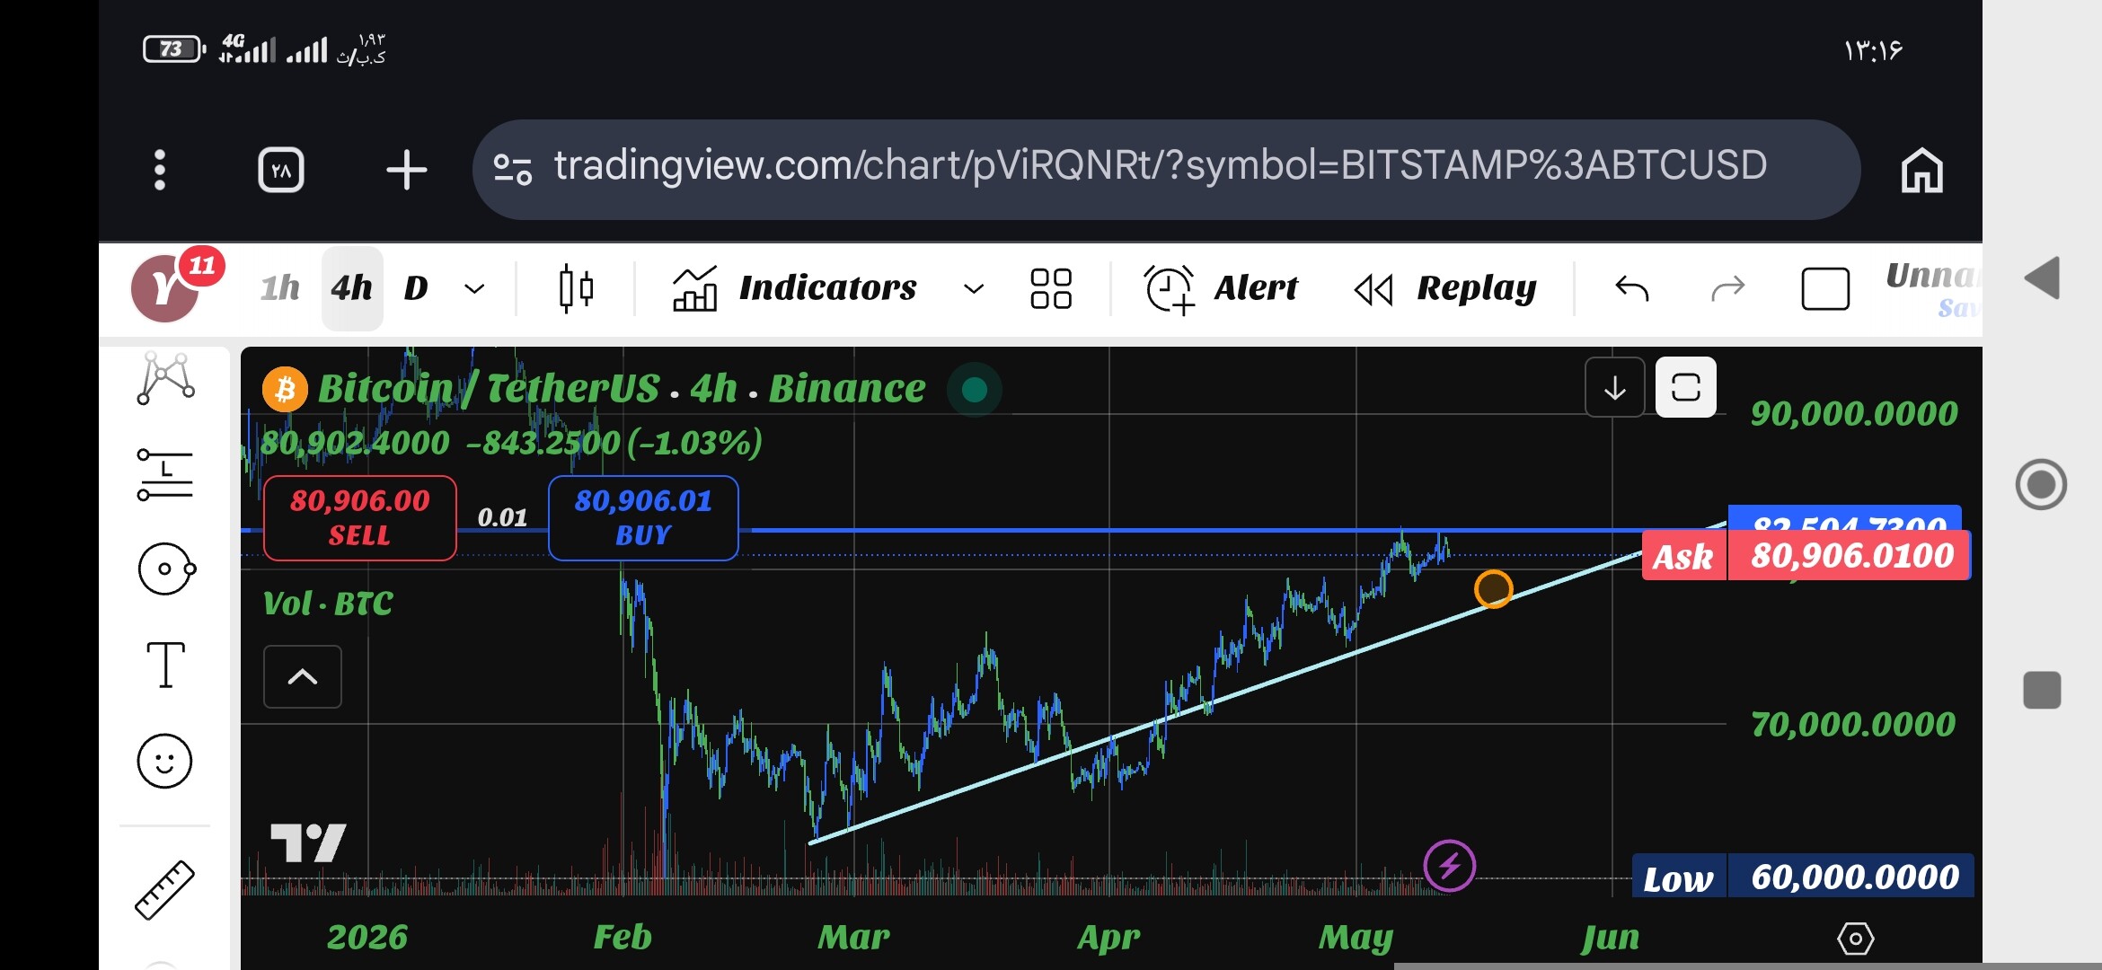Toggle the chart maximize frame button

click(x=1685, y=387)
